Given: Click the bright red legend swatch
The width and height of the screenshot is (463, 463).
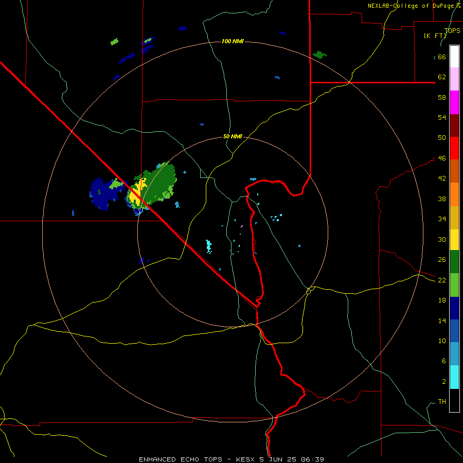Looking at the screenshot, I should [454, 148].
